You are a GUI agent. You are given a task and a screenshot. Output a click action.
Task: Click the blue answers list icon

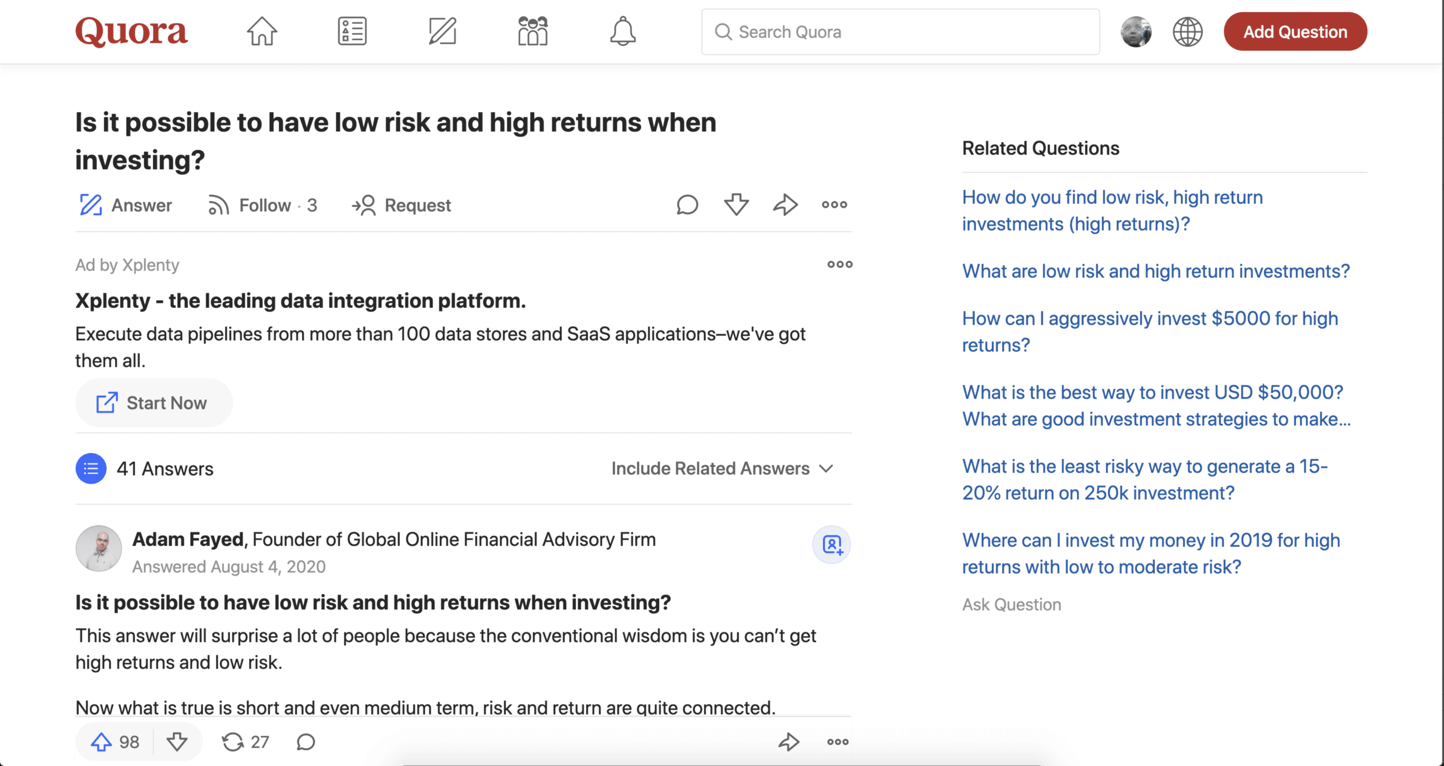tap(91, 468)
